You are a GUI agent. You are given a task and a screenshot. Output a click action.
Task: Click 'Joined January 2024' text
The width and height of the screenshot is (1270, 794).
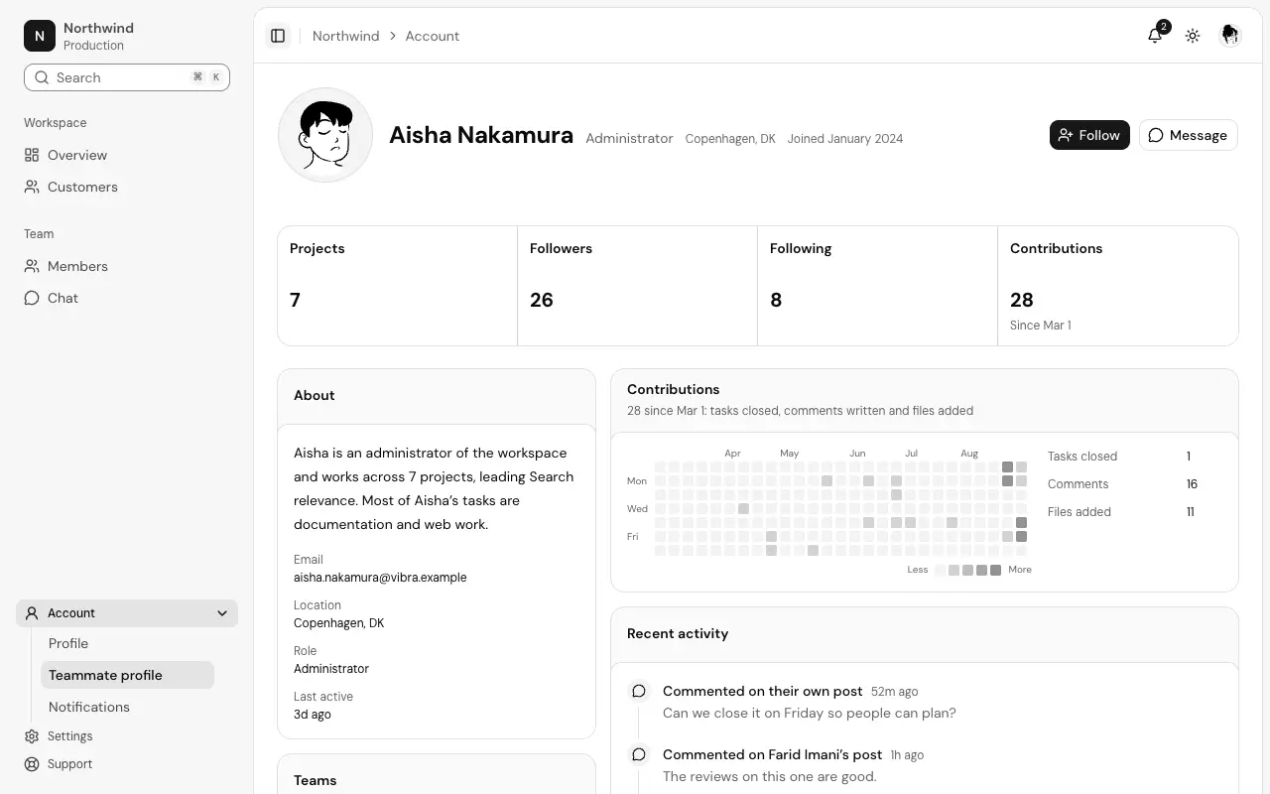pos(845,139)
